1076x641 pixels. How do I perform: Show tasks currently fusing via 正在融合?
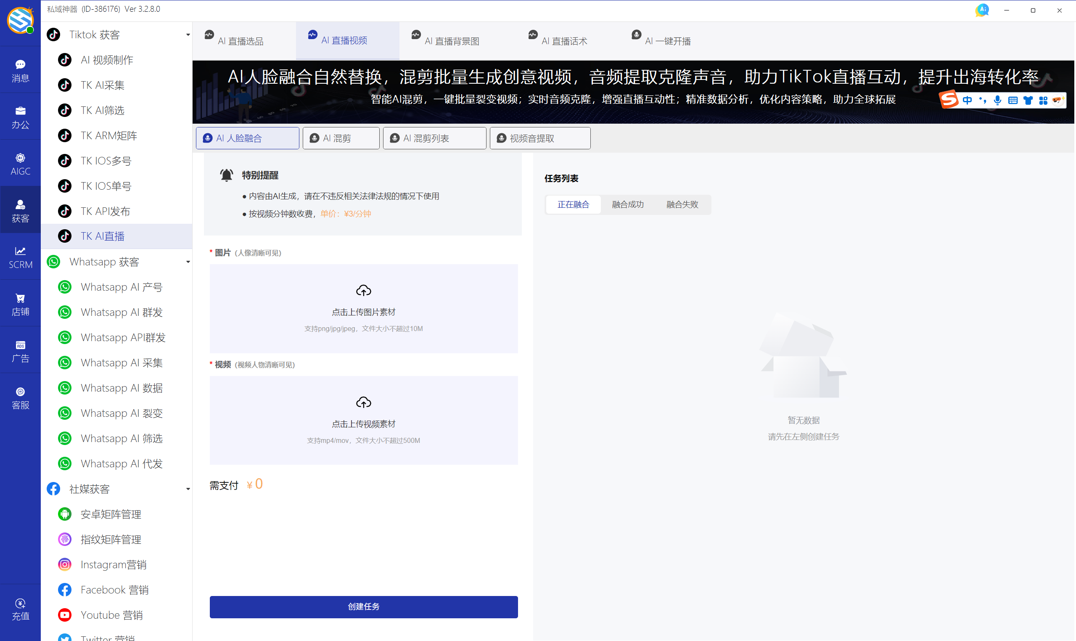[x=573, y=204]
